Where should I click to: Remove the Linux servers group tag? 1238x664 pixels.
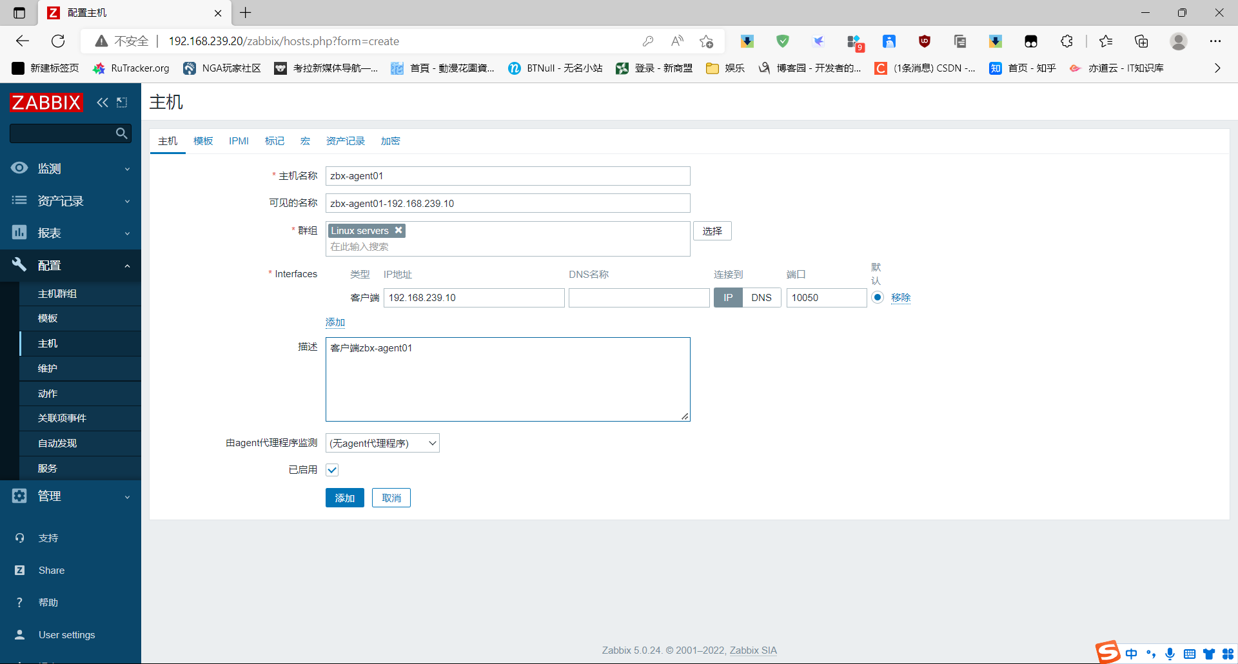tap(398, 230)
